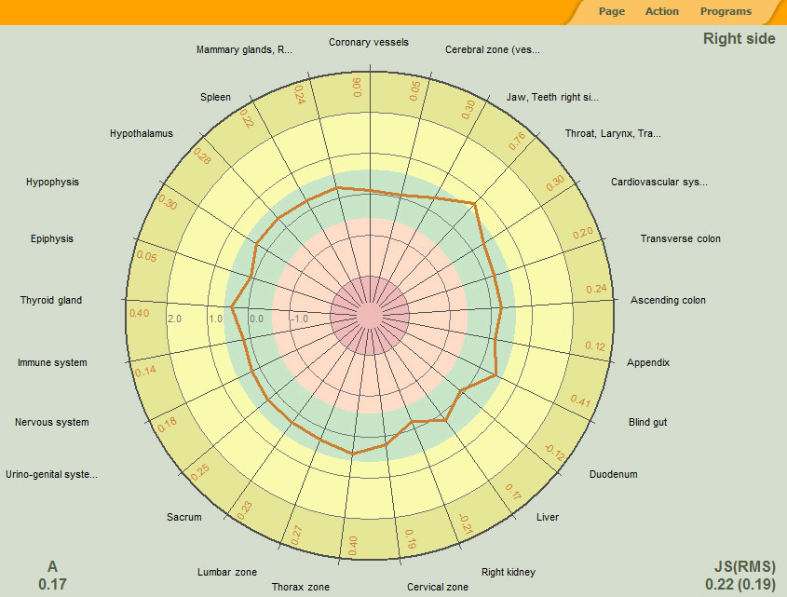Click the 'Ascending colon' label
Image resolution: width=787 pixels, height=597 pixels.
(668, 300)
